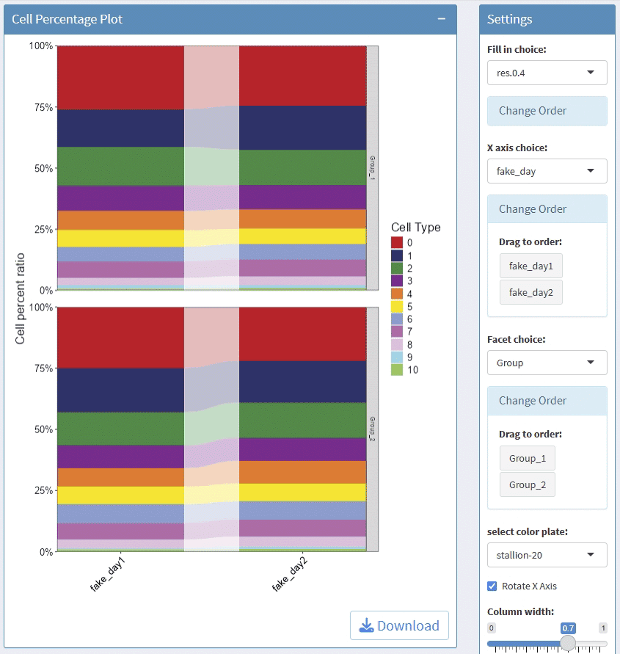This screenshot has width=620, height=654.
Task: Click the red legend swatch for cell type 0
Action: (x=397, y=242)
